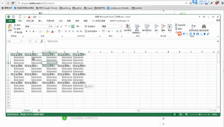This screenshot has height=127, width=224.
Task: Toggle Bold formatting
Action: click(x=27, y=31)
